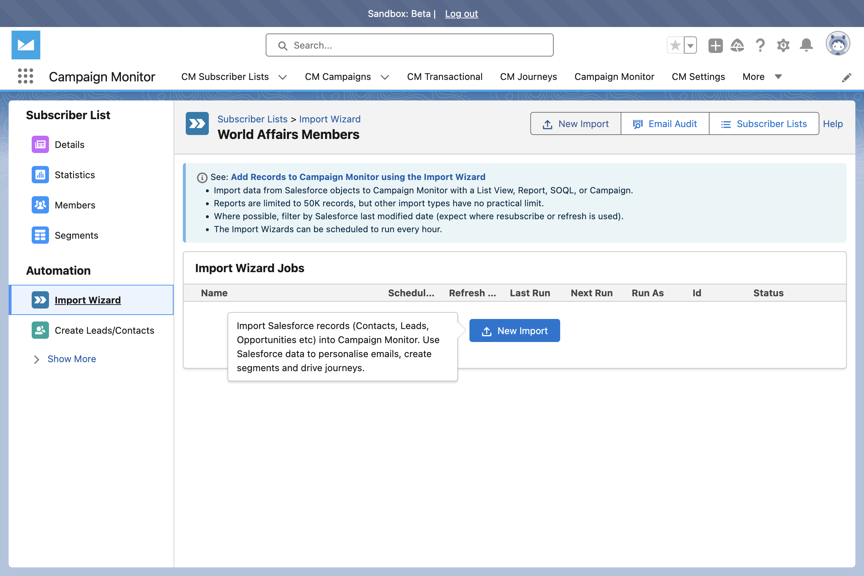This screenshot has height=576, width=864.
Task: Open the App Launcher dots grid
Action: (x=25, y=76)
